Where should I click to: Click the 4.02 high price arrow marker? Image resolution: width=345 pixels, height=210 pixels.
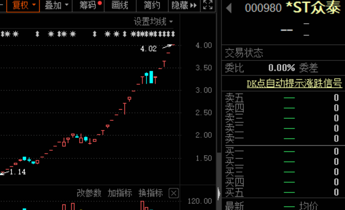coord(169,45)
